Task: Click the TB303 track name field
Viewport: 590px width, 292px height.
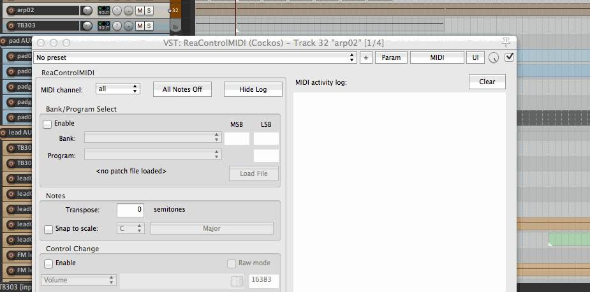Action: (x=47, y=26)
